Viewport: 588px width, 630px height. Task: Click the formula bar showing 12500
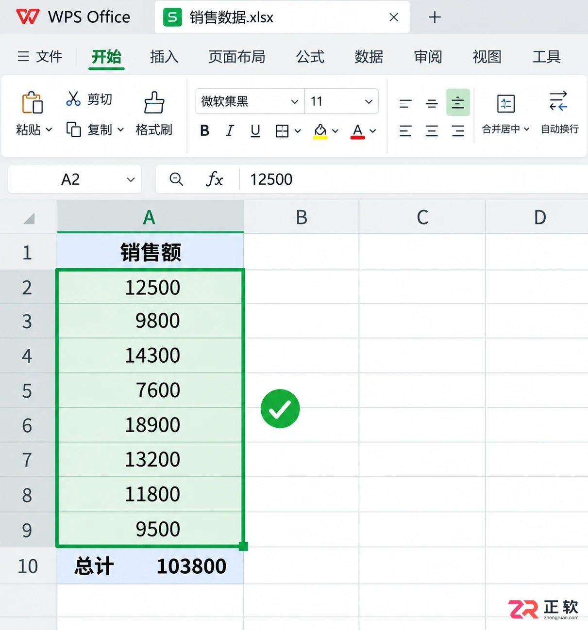pos(413,179)
